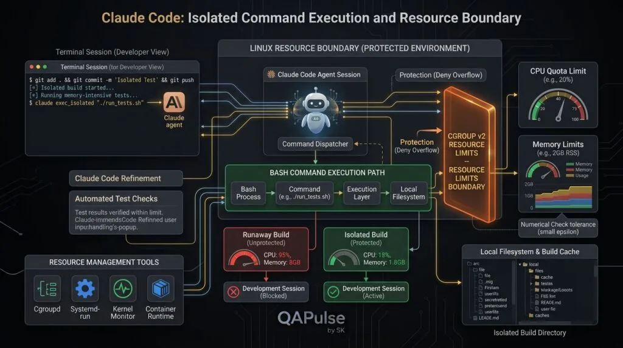Image resolution: width=623 pixels, height=348 pixels.
Task: Click the Isolated Build green gauge
Action: point(344,258)
